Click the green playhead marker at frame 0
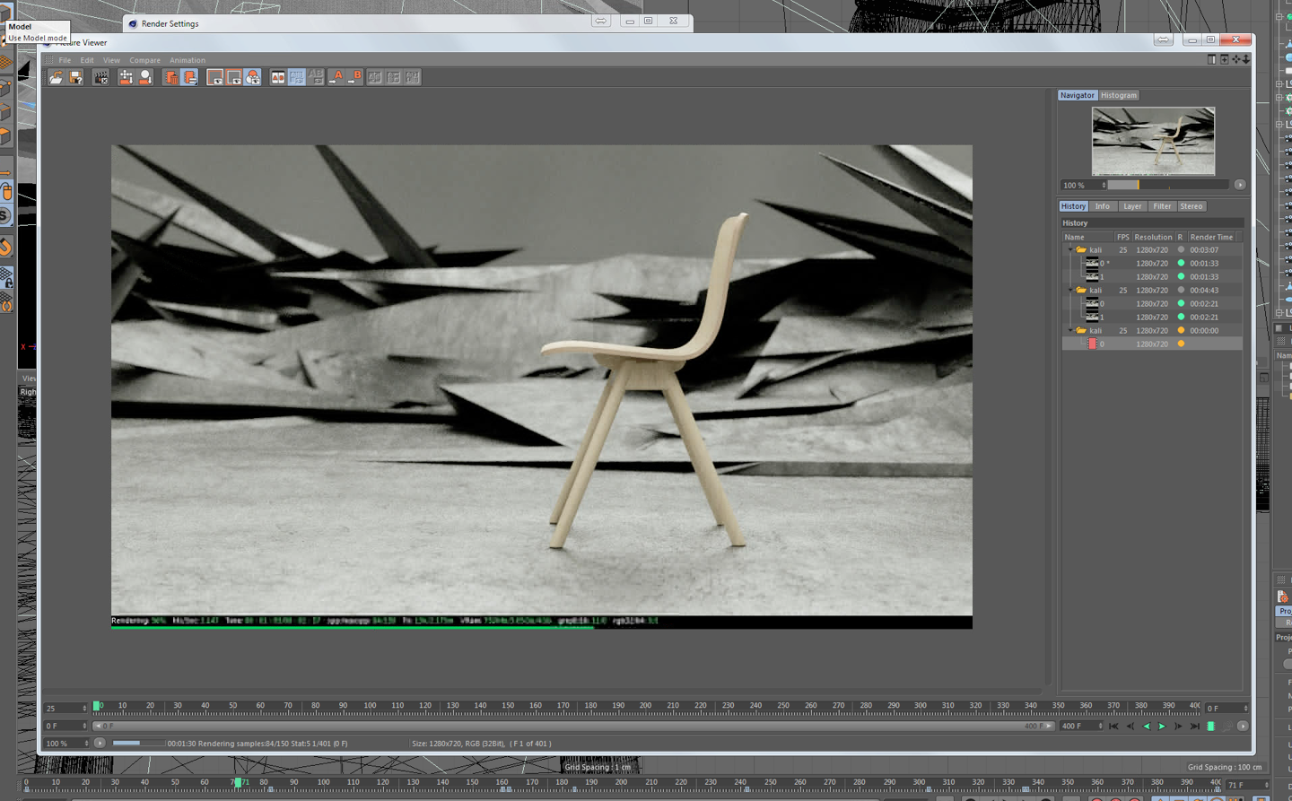Image resolution: width=1292 pixels, height=801 pixels. click(97, 707)
